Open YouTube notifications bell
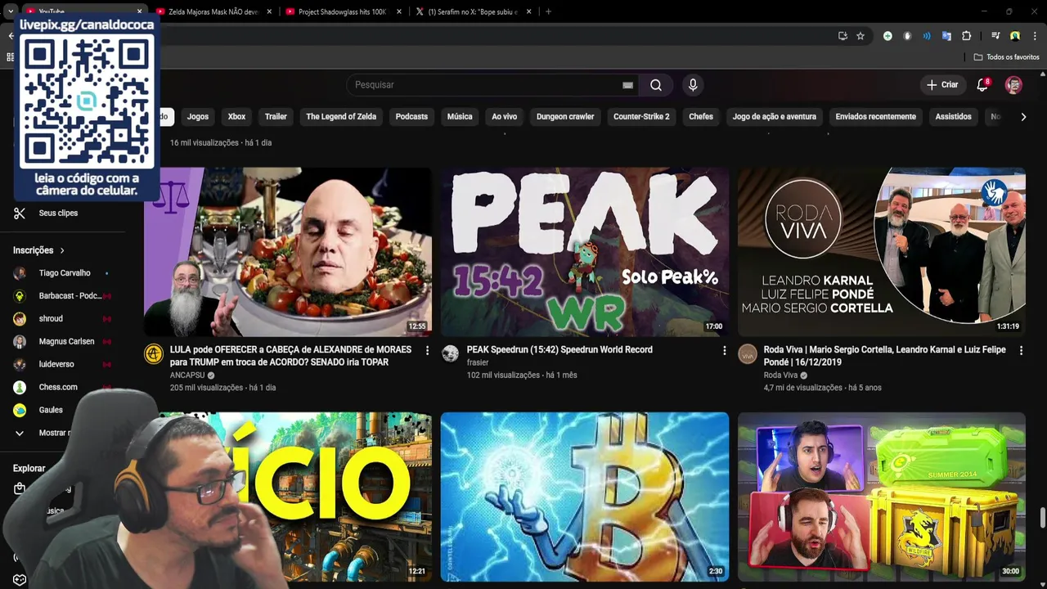Viewport: 1047px width, 589px height. pos(983,85)
